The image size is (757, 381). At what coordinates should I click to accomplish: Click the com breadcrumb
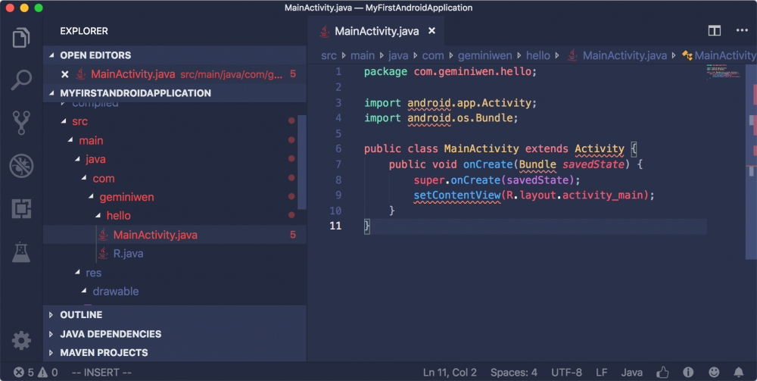point(433,55)
